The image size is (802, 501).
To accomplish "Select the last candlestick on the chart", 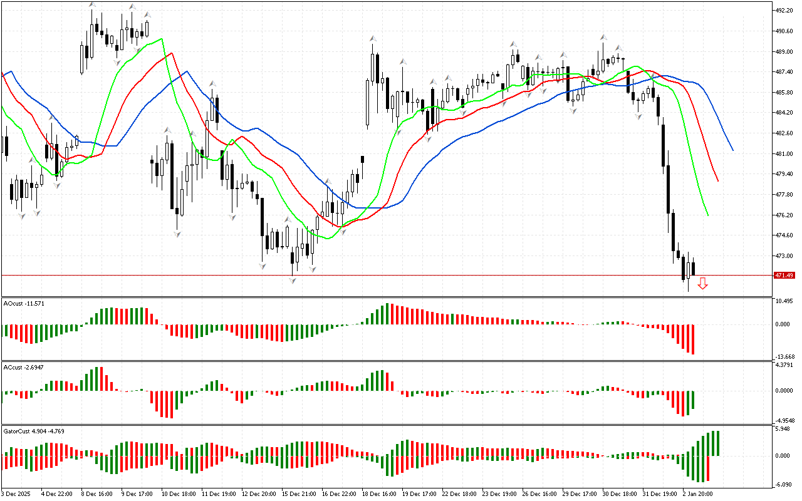I will point(693,268).
